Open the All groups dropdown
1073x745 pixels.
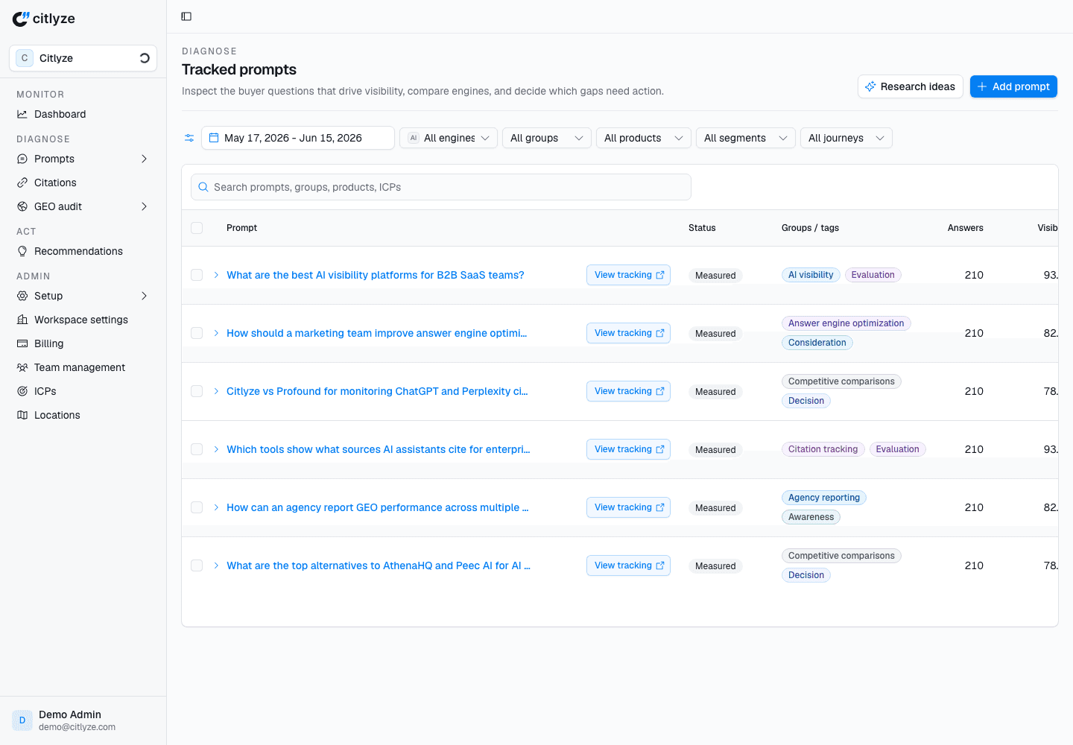coord(547,138)
